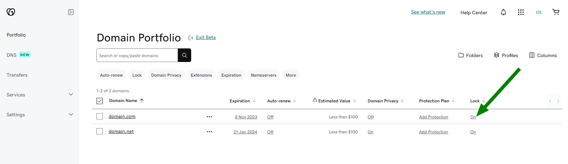The width and height of the screenshot is (568, 164).
Task: Open the shopping cart
Action: [556, 12]
